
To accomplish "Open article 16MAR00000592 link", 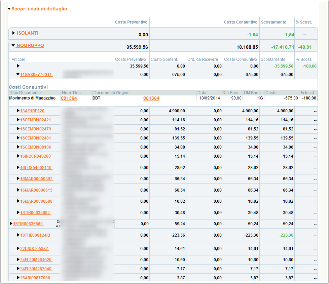I will 36,179.
